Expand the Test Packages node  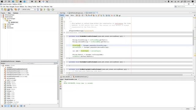pyautogui.click(x=3, y=24)
